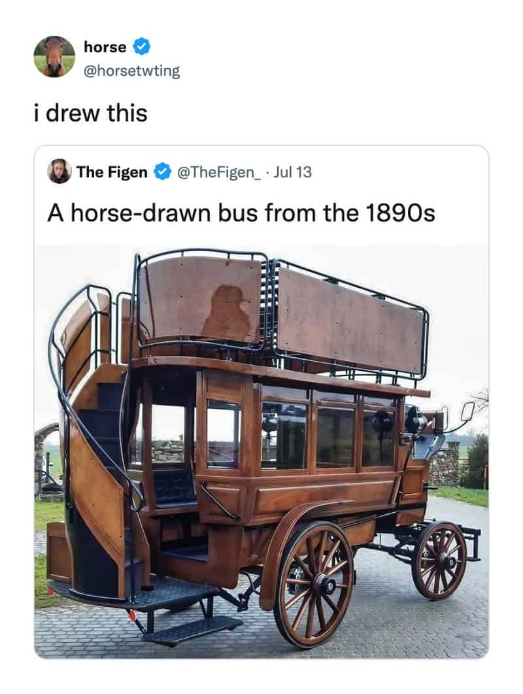Open the horse account's profile picture

click(x=54, y=57)
